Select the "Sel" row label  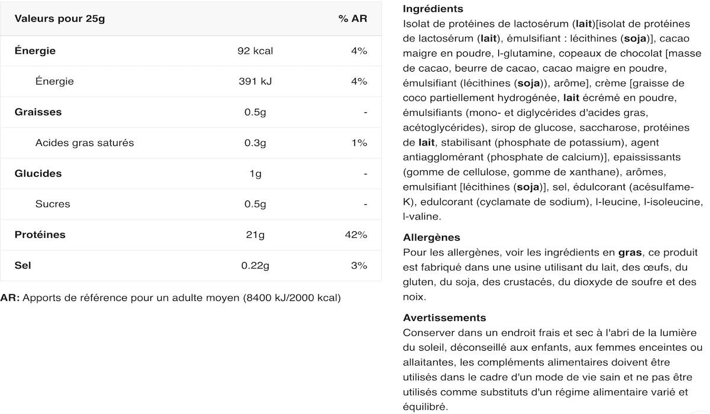23,266
